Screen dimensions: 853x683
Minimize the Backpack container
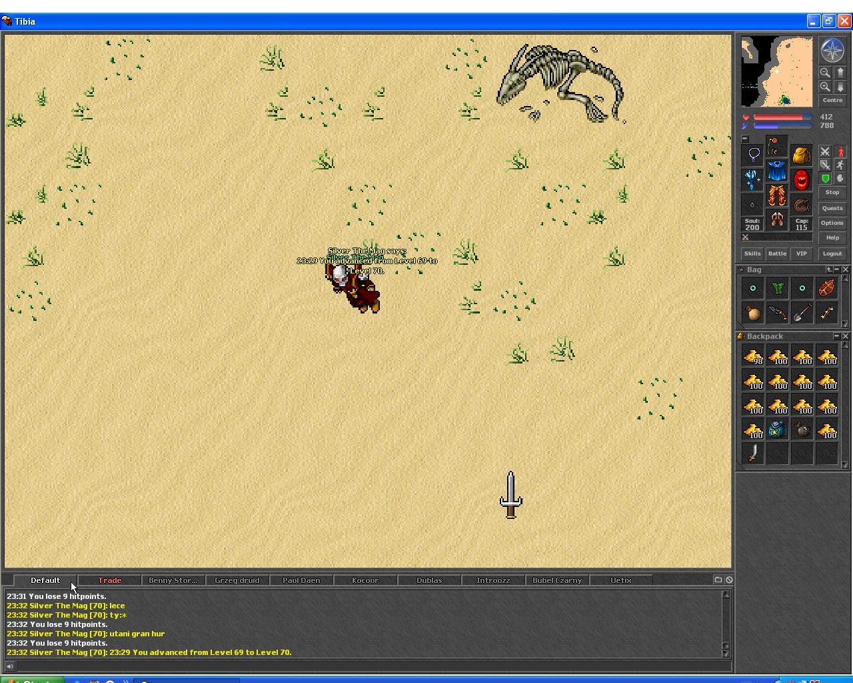pyautogui.click(x=837, y=336)
